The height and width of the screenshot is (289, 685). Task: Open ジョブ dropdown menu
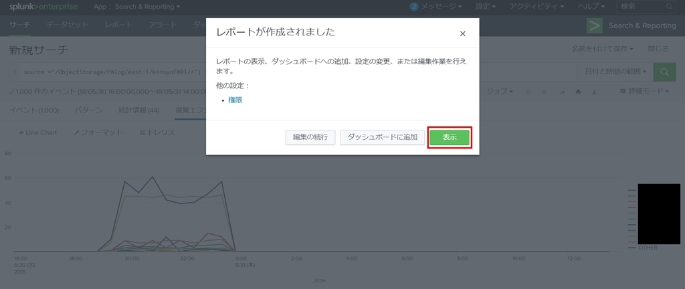(499, 91)
